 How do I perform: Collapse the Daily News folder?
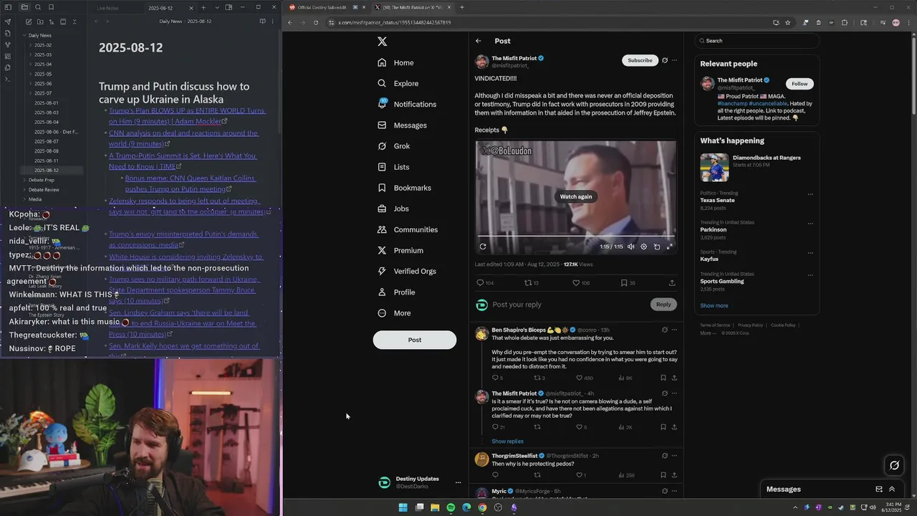tap(36, 35)
